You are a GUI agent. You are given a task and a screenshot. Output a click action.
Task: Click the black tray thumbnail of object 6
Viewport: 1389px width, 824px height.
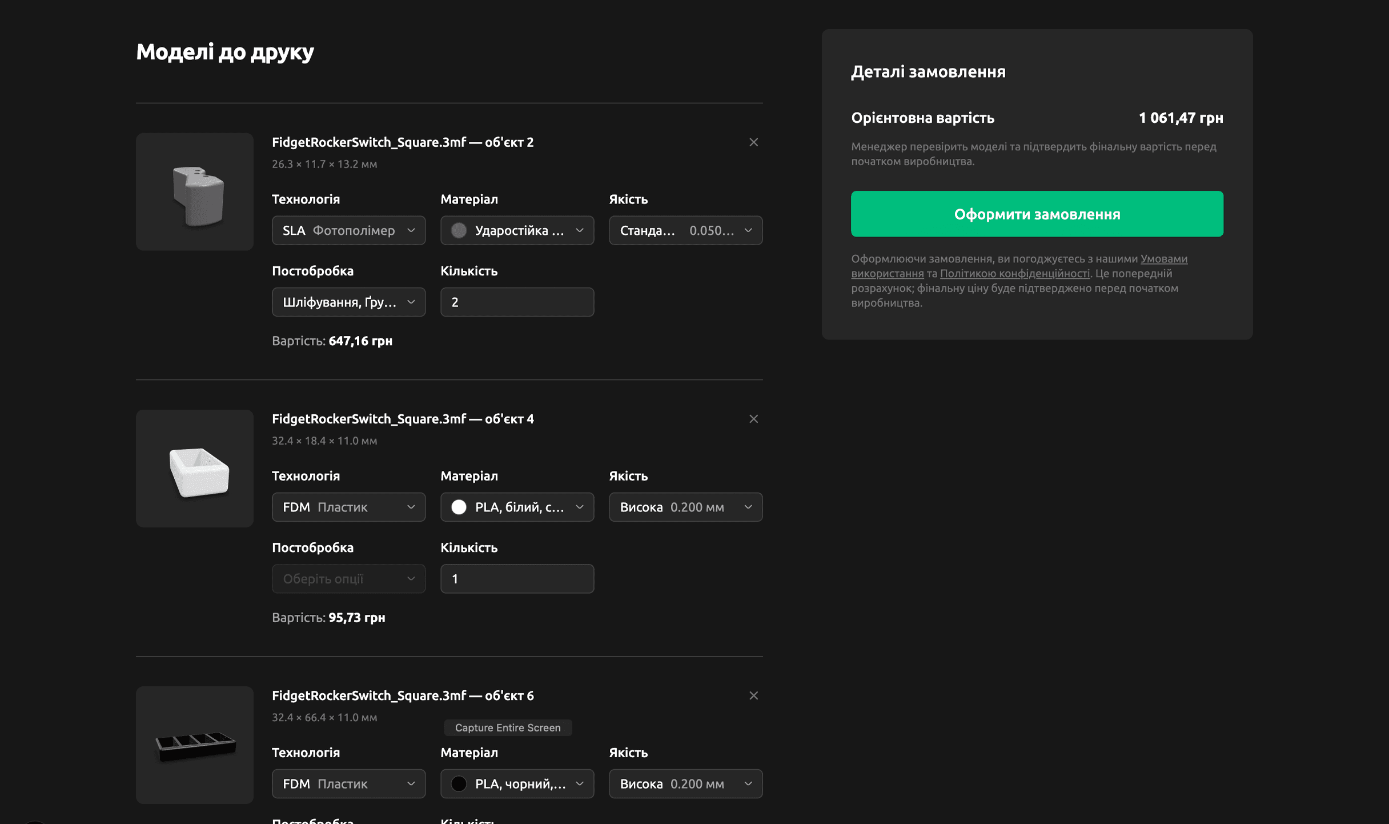(194, 745)
